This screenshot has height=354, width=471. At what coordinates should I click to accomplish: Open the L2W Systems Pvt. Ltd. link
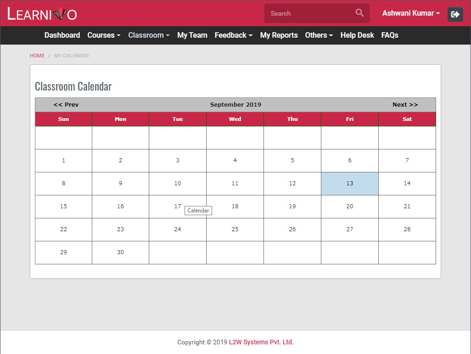pyautogui.click(x=261, y=342)
